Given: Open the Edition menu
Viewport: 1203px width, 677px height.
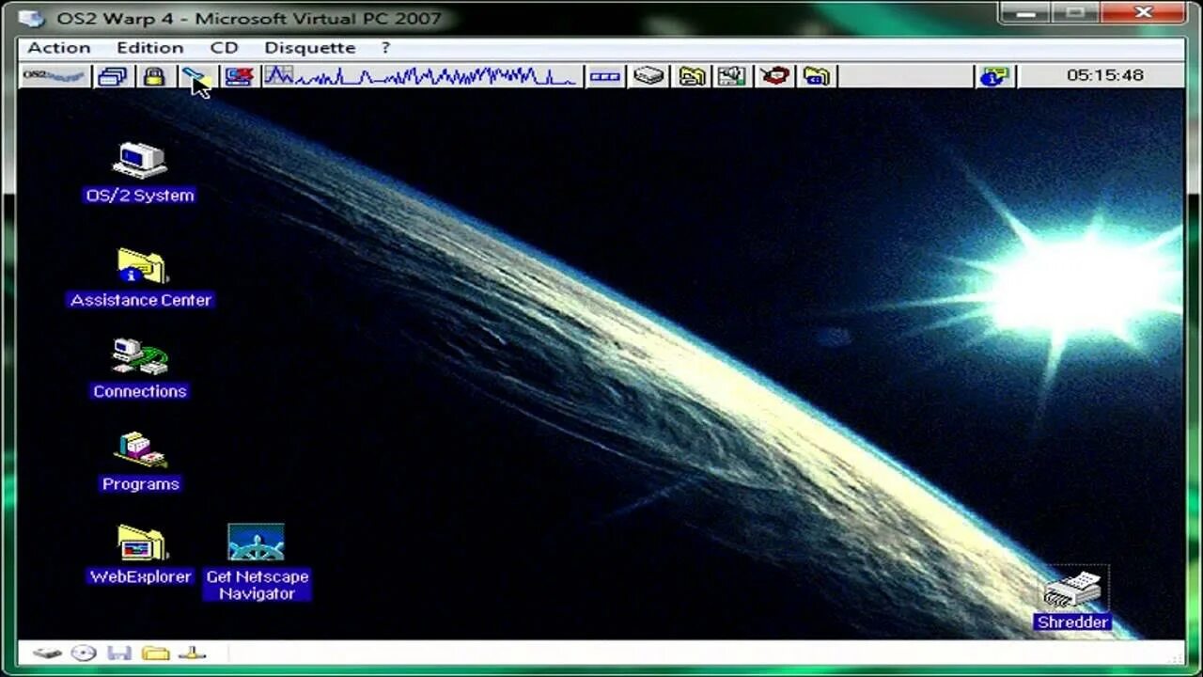Looking at the screenshot, I should point(149,48).
